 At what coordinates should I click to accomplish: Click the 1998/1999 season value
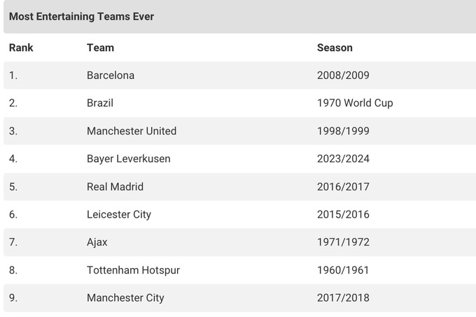click(x=343, y=131)
